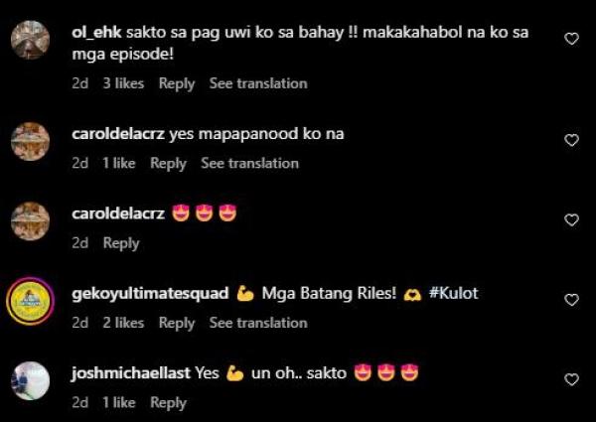The height and width of the screenshot is (422, 596).
Task: See translation of ol_ehk's comment
Action: point(258,83)
